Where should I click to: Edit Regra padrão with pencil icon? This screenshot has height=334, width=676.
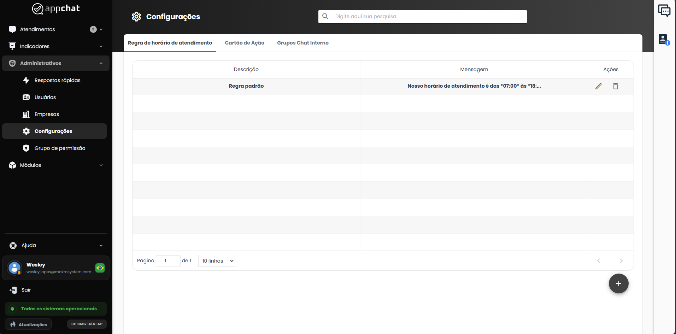click(599, 86)
